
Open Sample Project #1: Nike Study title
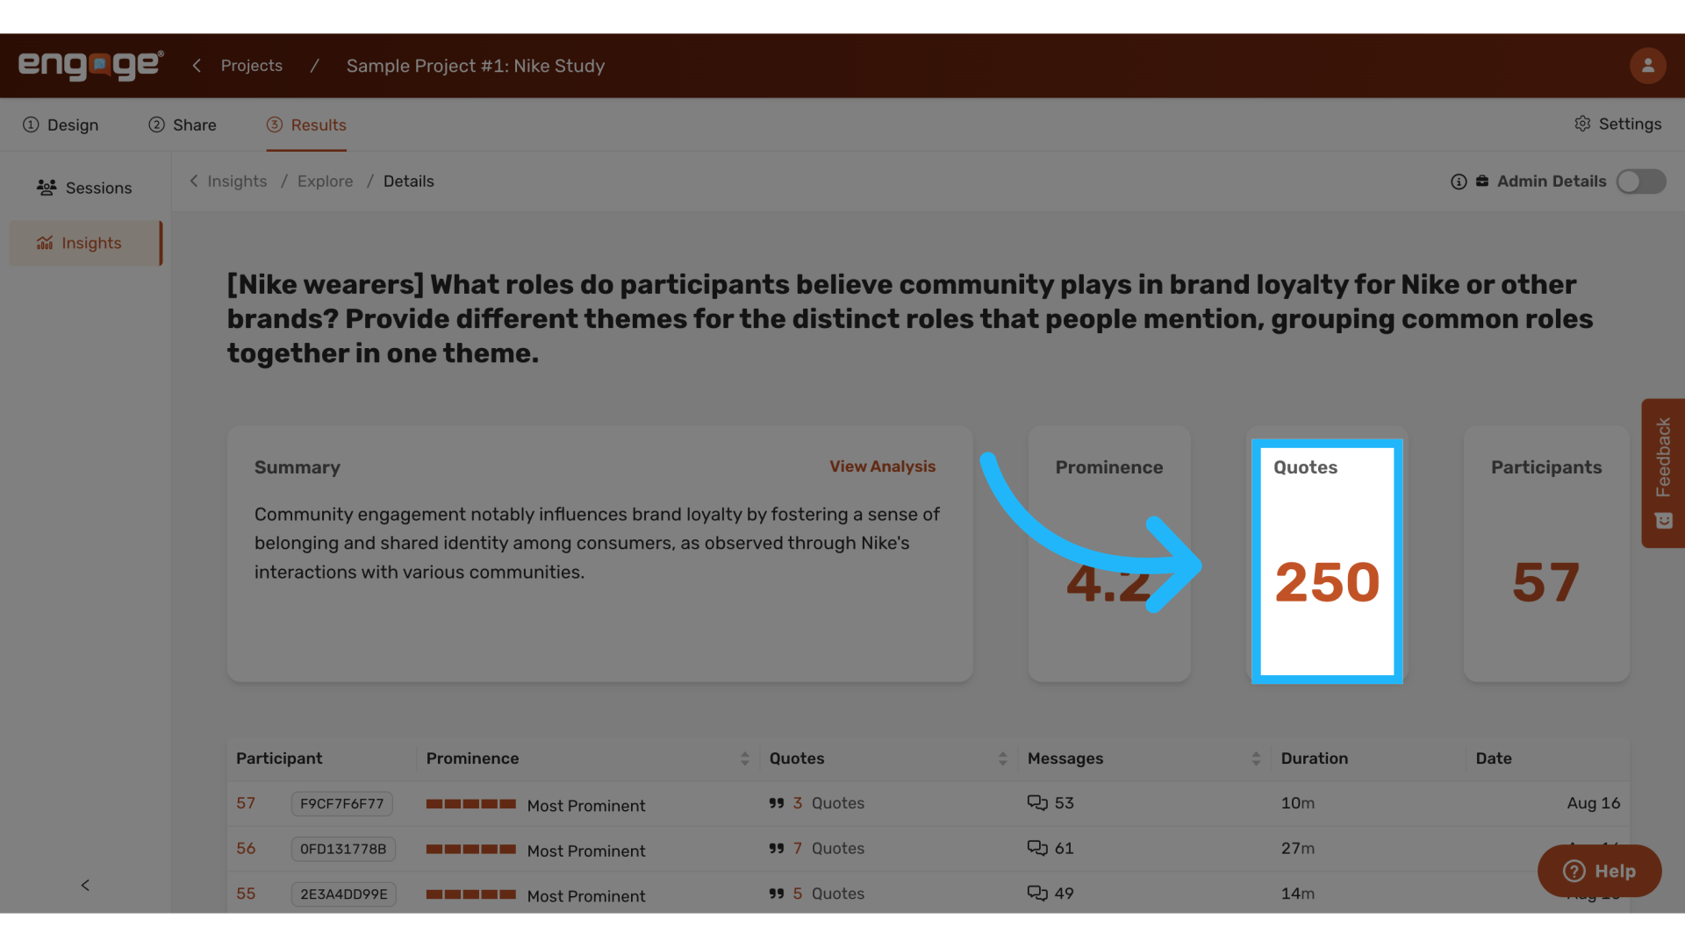click(476, 66)
